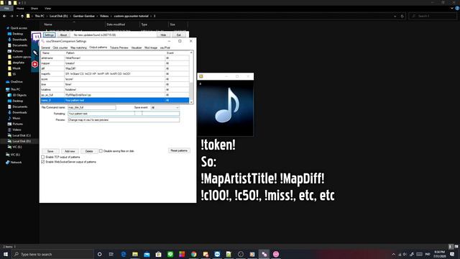Click the Reset patterns button
The width and height of the screenshot is (460, 259).
(179, 150)
